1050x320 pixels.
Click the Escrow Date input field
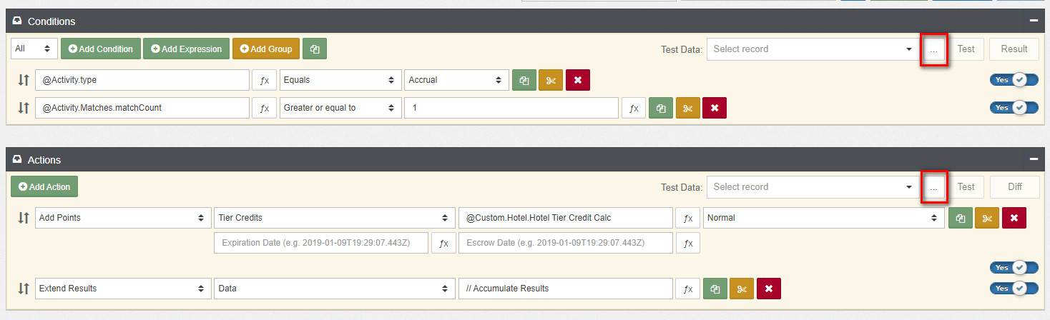tap(565, 243)
